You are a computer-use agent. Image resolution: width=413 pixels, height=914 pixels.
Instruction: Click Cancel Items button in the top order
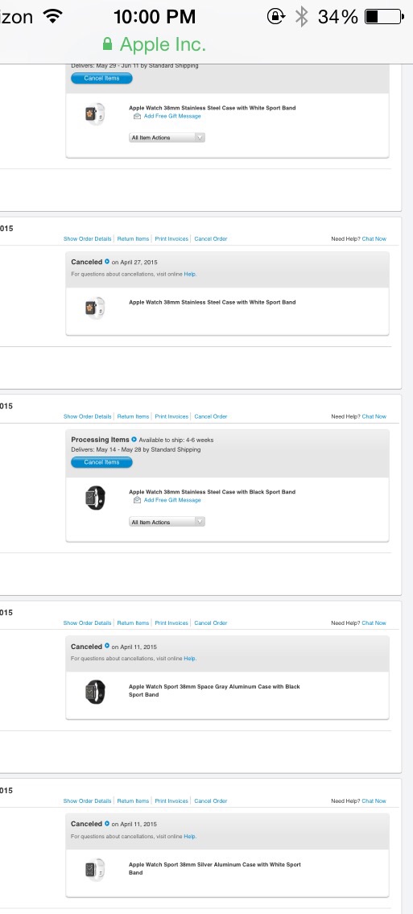(x=102, y=78)
